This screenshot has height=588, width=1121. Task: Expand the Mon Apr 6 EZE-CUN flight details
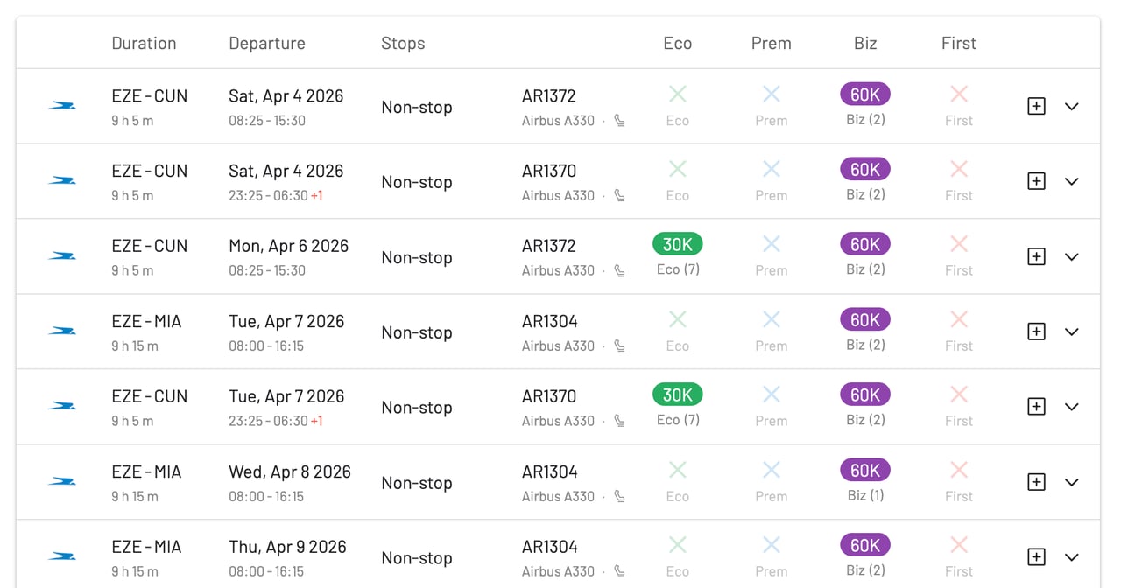(x=1072, y=256)
